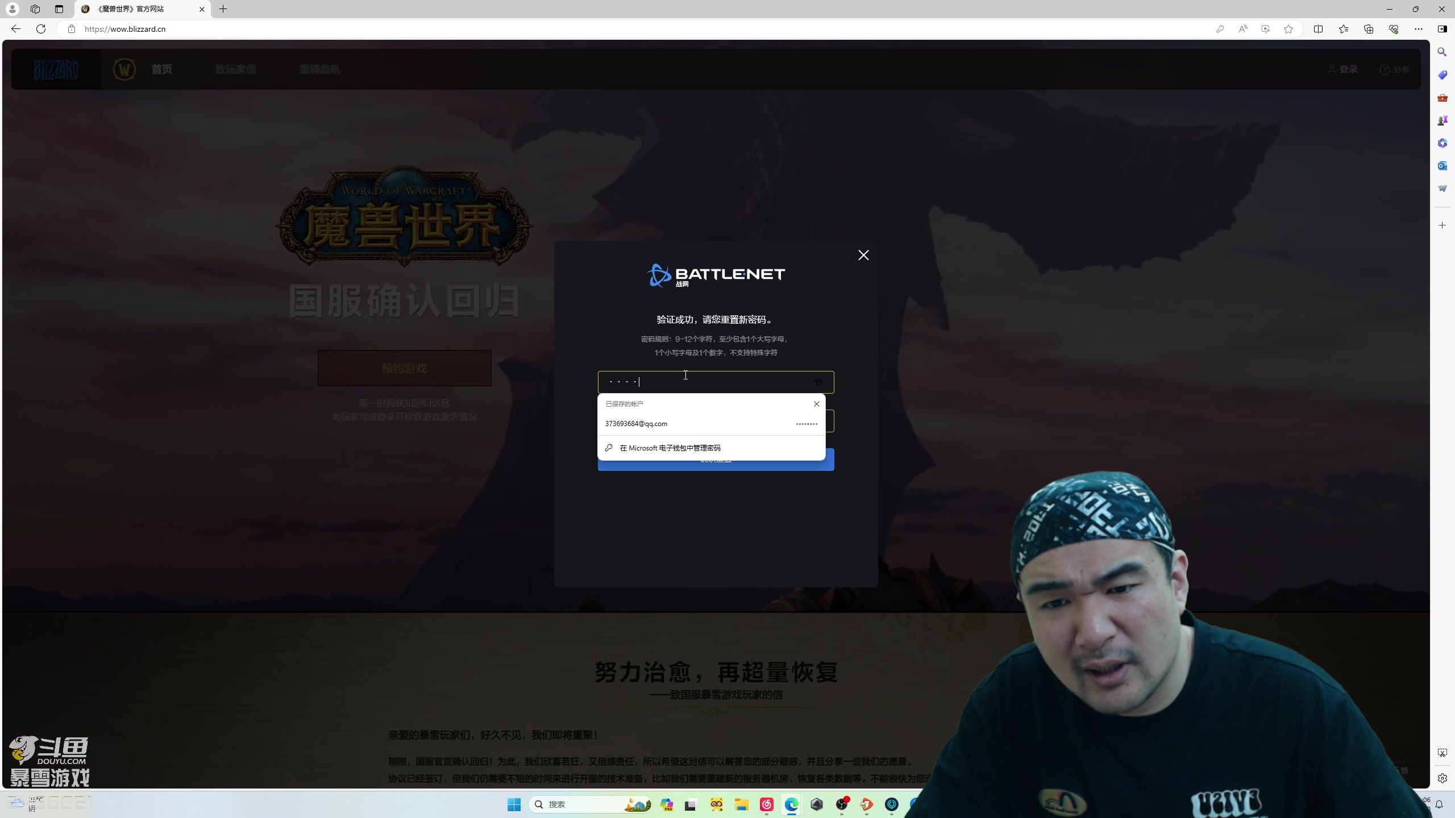Click the video enhancement icon in address bar
Screen dimensions: 1455x818
coord(1266,29)
